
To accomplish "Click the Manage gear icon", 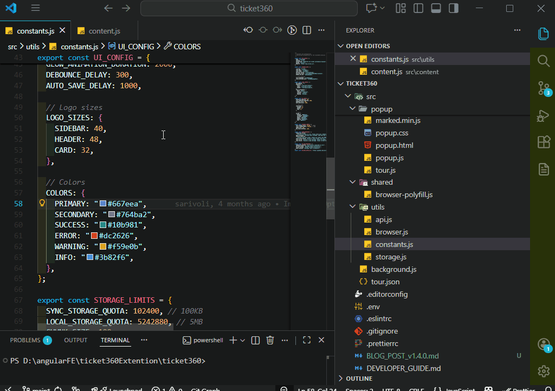I will [x=543, y=371].
